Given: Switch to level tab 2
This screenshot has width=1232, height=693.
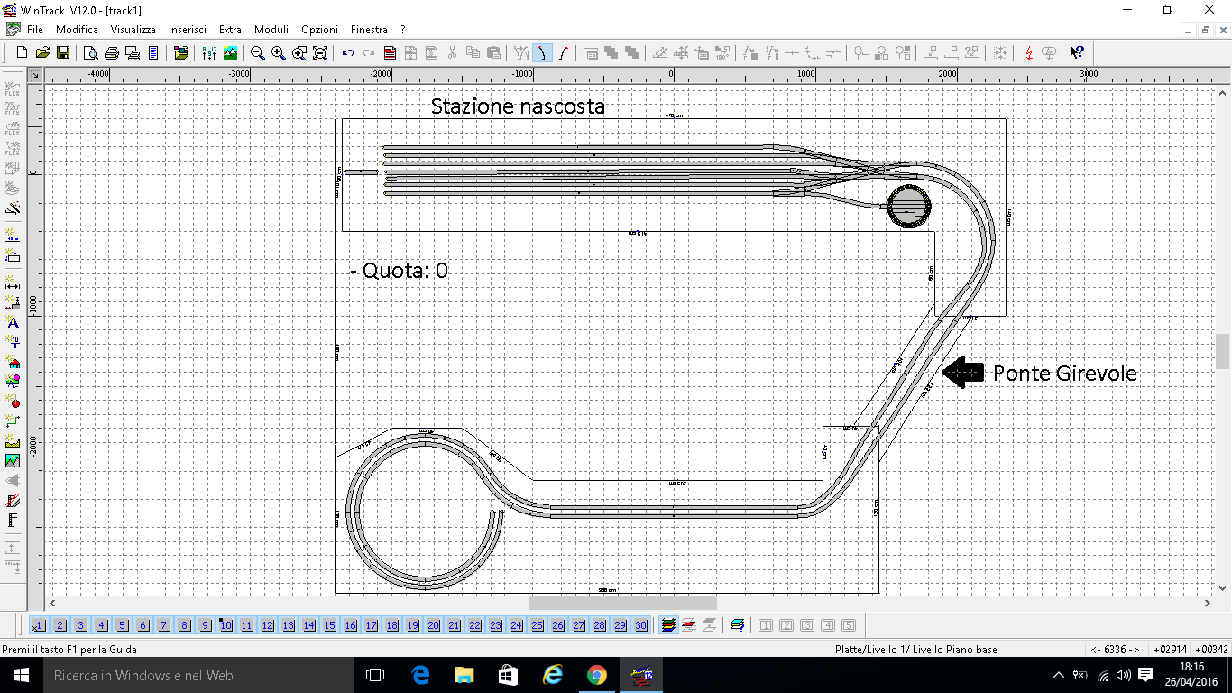Looking at the screenshot, I should tap(60, 624).
